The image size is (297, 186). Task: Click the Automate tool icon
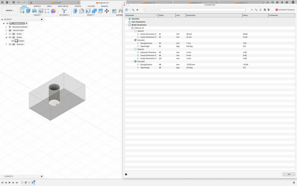pyautogui.click(x=64, y=11)
